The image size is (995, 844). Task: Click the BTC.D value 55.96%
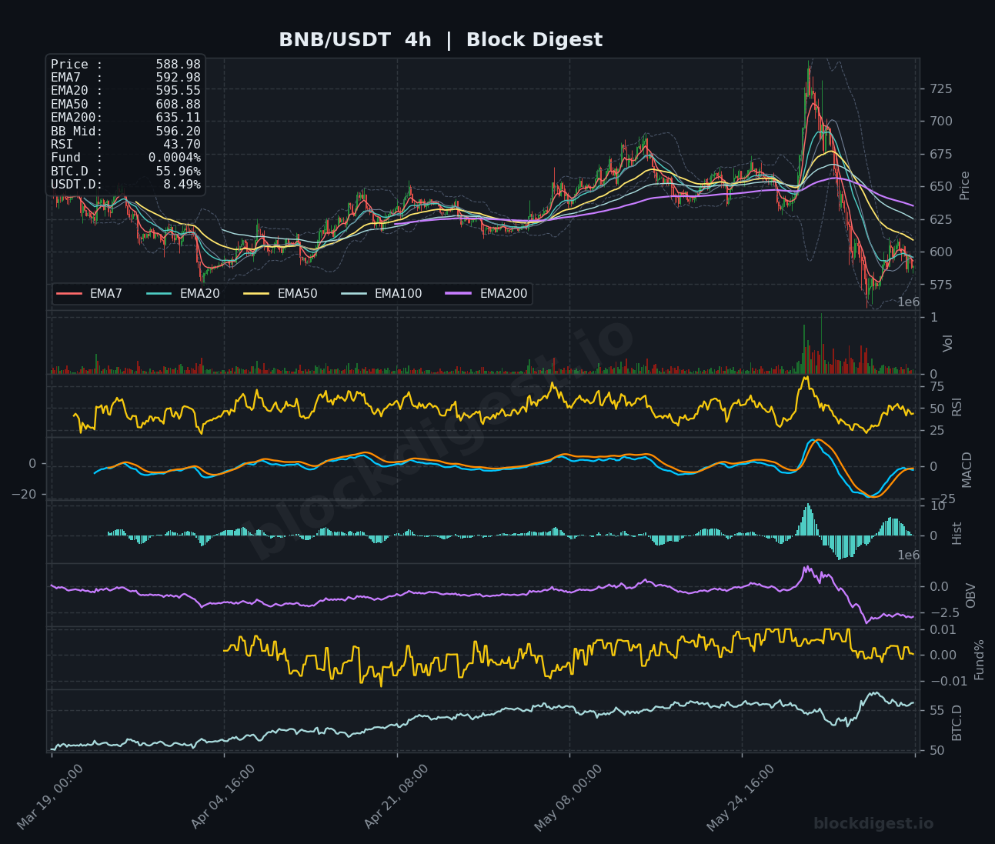click(x=178, y=172)
